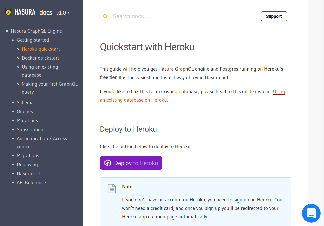Click the search magnifier icon
324x226 pixels.
(105, 16)
